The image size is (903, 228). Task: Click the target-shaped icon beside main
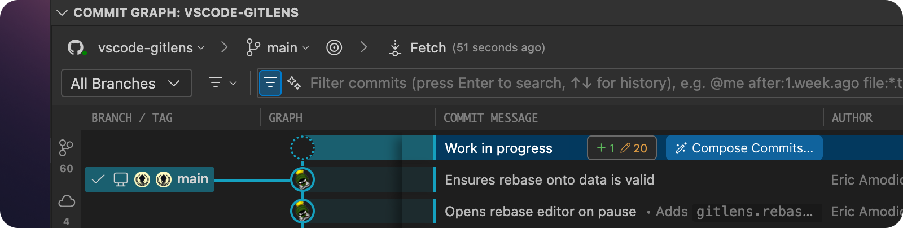(334, 47)
